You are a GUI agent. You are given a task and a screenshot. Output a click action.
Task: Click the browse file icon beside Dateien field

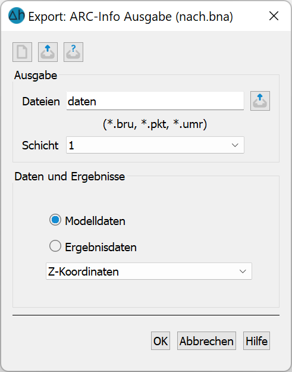coord(260,101)
